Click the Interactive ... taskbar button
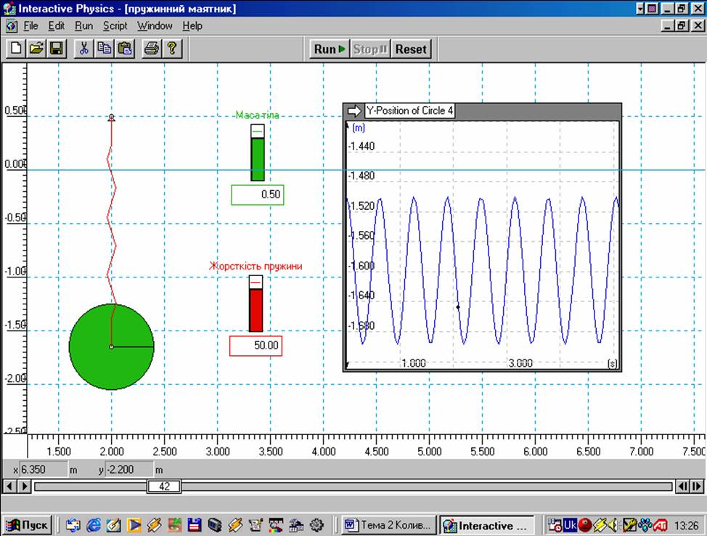The width and height of the screenshot is (707, 536). point(486,525)
